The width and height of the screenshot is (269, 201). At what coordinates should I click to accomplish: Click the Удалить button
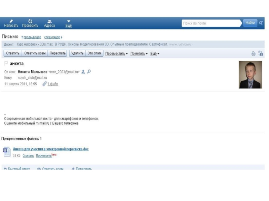point(77,53)
